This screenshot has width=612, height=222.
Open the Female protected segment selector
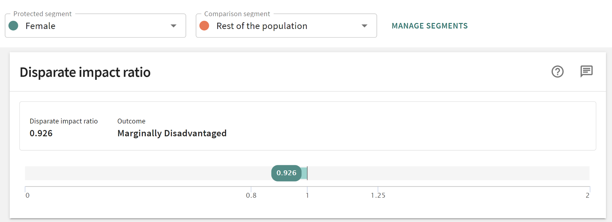[90, 26]
